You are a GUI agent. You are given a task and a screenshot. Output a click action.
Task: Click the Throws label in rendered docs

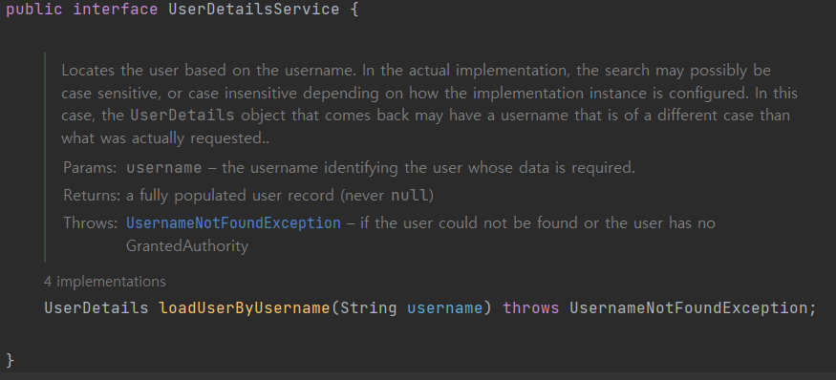tap(90, 222)
